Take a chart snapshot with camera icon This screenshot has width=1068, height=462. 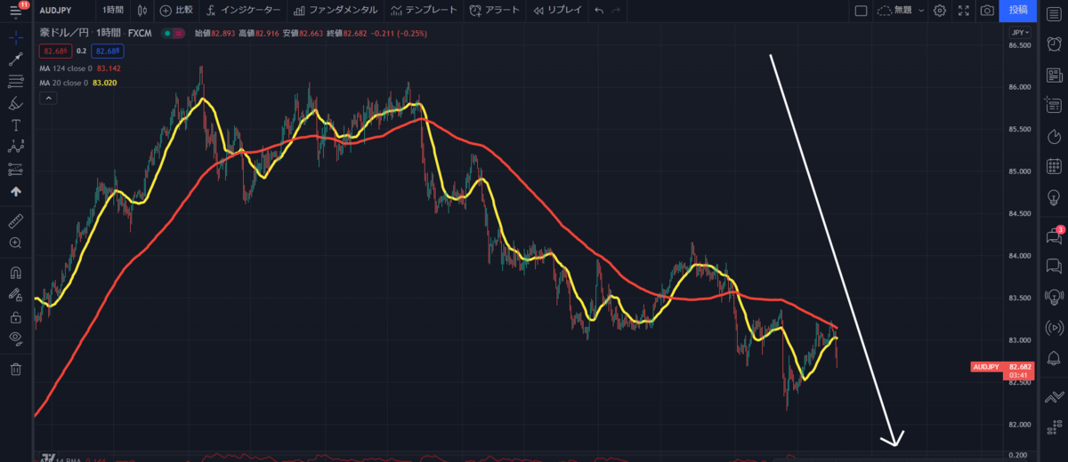tap(986, 11)
